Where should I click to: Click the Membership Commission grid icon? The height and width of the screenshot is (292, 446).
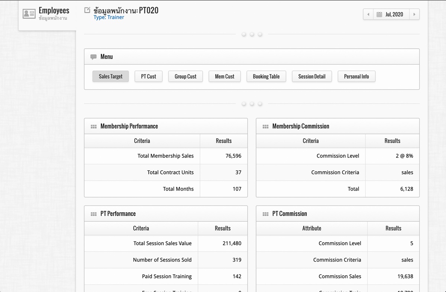tap(265, 127)
